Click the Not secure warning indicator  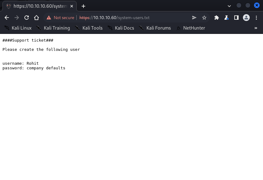click(x=61, y=18)
